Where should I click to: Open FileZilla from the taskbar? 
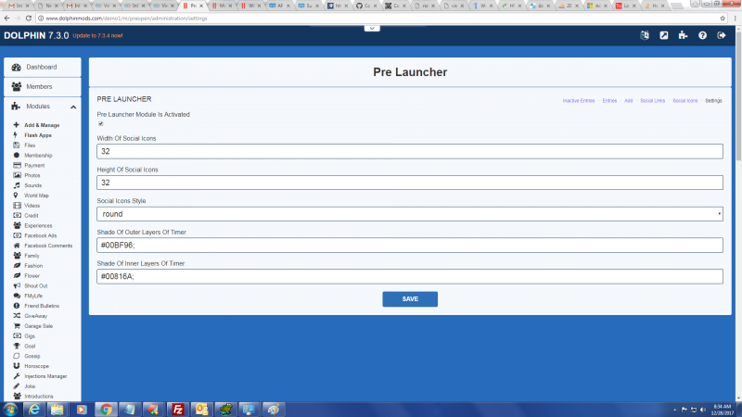[x=178, y=410]
